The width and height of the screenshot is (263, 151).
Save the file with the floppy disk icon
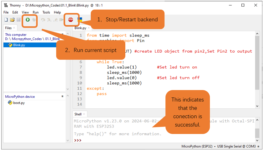tap(19, 20)
